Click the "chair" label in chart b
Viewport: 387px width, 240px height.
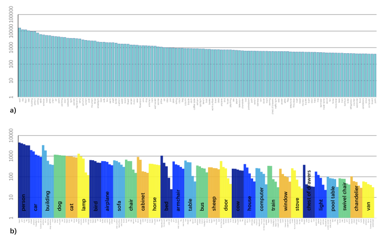[x=131, y=205]
